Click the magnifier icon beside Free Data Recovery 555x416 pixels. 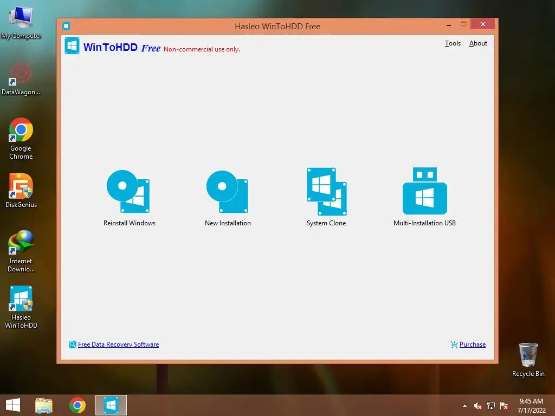pyautogui.click(x=72, y=344)
